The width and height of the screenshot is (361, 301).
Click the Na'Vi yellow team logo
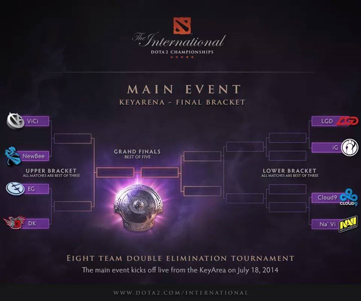pyautogui.click(x=348, y=224)
